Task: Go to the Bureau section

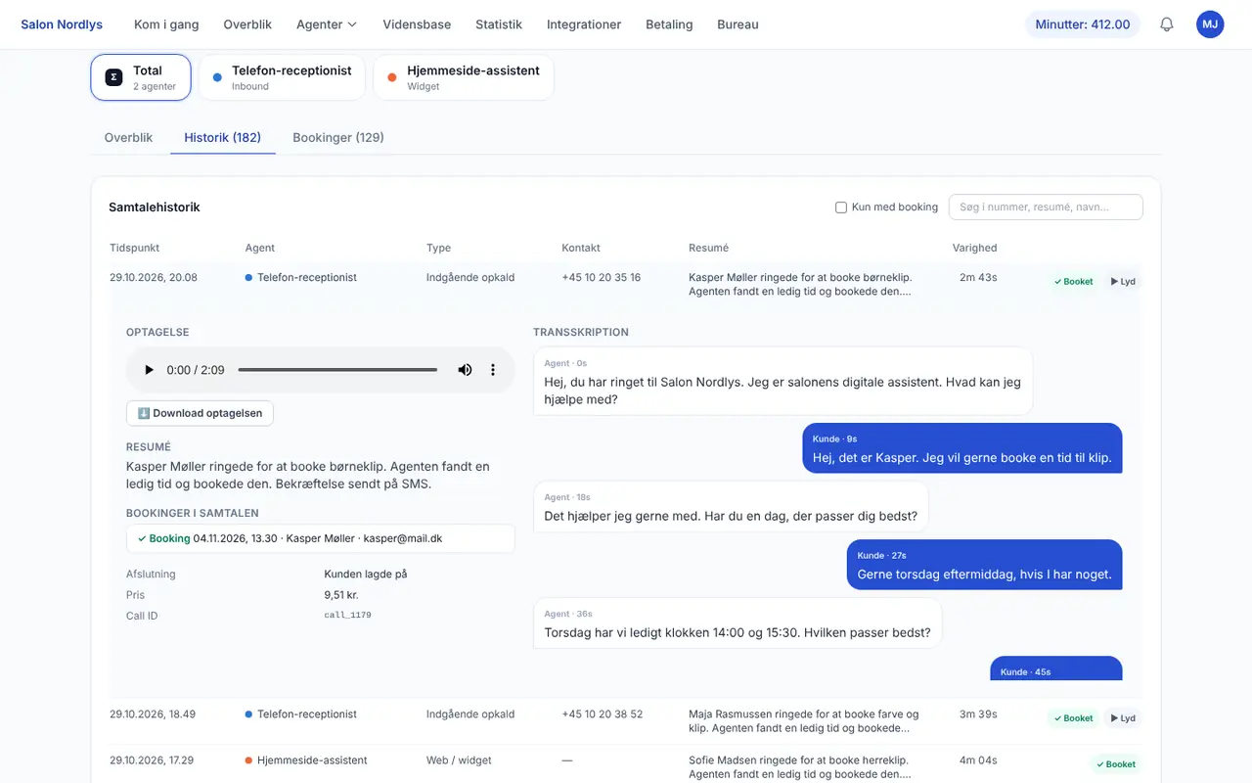Action: 738,24
